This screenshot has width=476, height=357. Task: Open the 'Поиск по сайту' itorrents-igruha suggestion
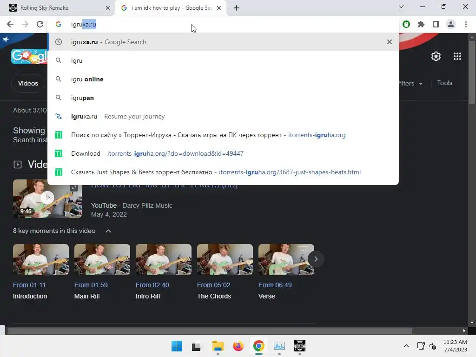[223, 135]
